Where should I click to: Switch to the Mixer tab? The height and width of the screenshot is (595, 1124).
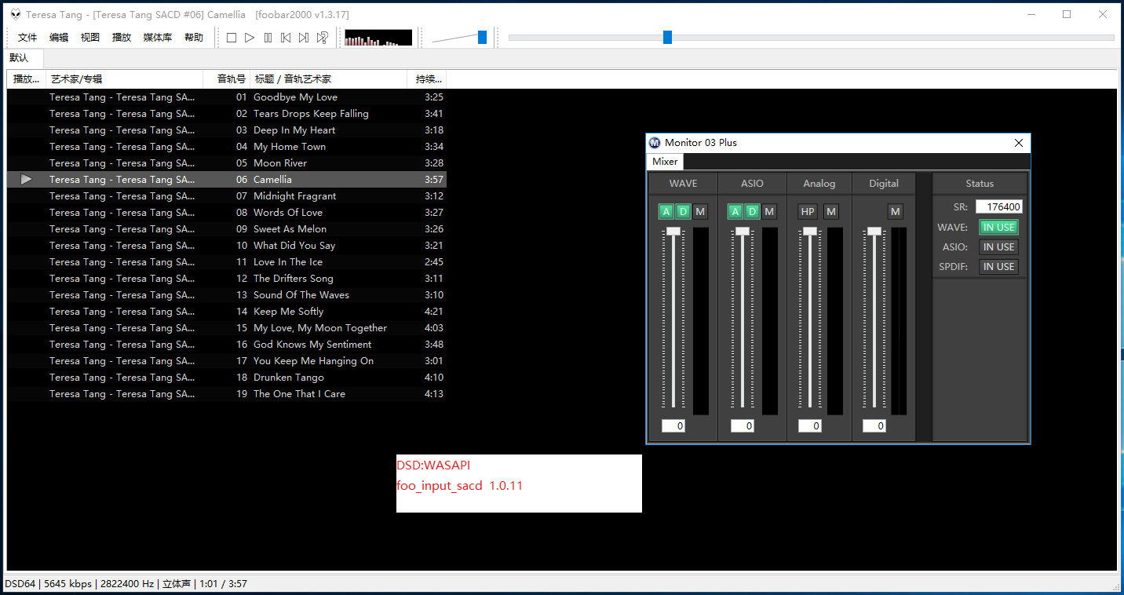(x=665, y=162)
